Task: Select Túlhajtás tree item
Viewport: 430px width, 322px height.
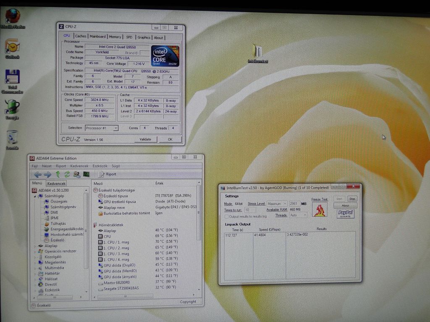Action: click(55, 223)
